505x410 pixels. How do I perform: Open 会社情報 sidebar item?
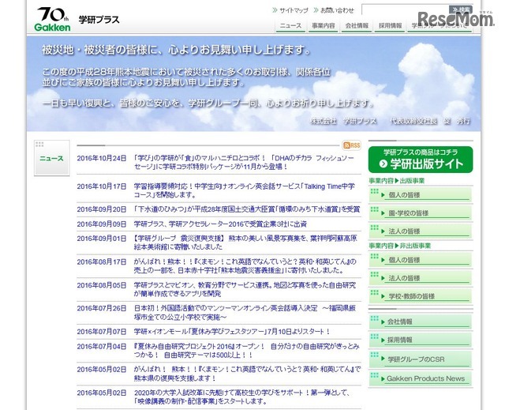(x=420, y=322)
